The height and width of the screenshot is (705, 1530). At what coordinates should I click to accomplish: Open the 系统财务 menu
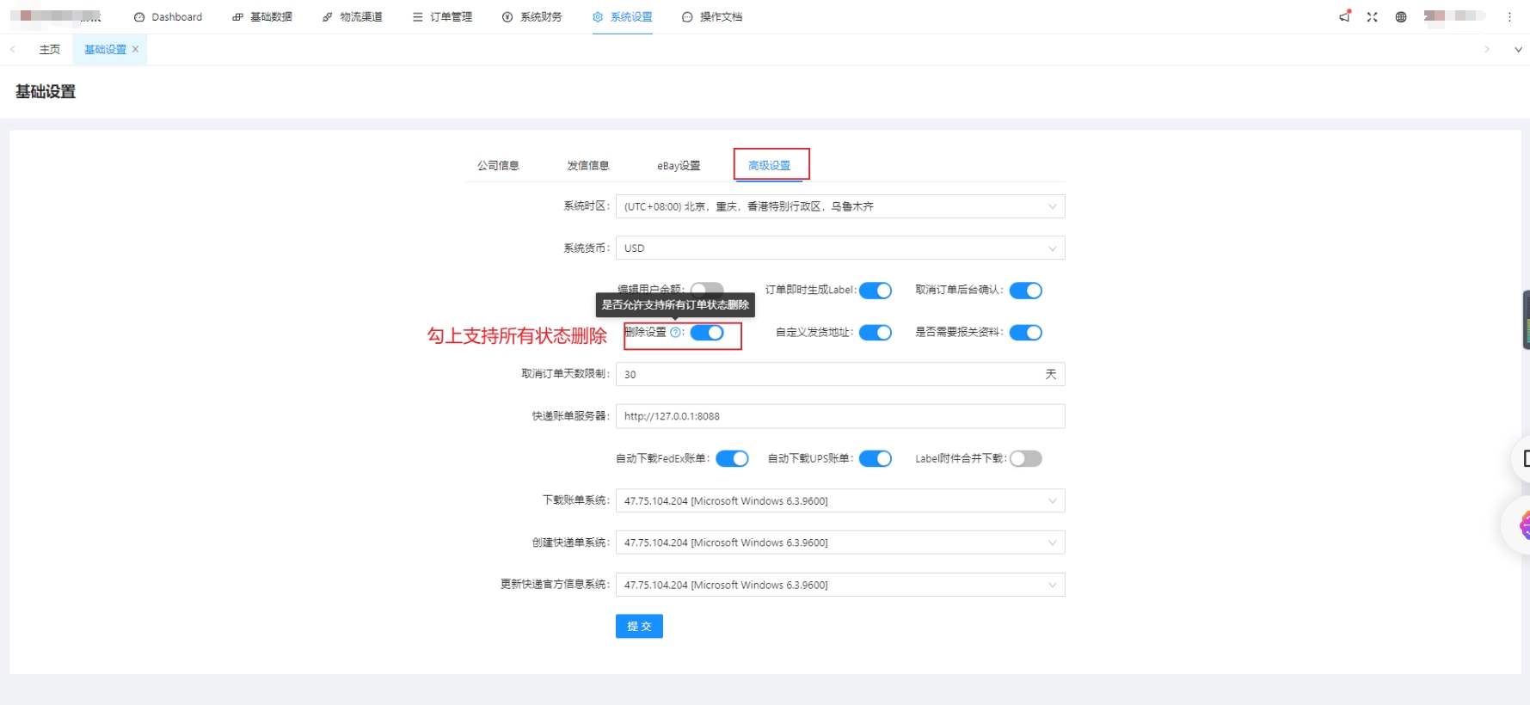[x=532, y=17]
